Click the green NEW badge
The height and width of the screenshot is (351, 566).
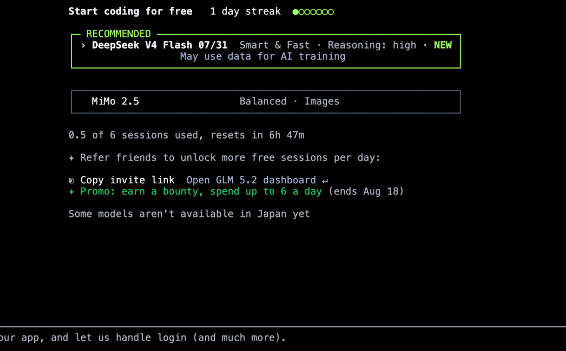443,45
